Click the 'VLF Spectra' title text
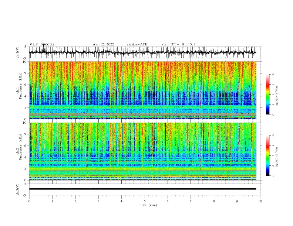The image size is (293, 226). coord(42,44)
